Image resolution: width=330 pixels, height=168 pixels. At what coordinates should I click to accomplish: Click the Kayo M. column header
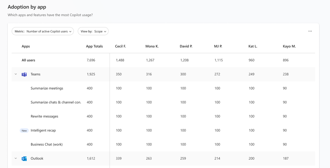(289, 46)
